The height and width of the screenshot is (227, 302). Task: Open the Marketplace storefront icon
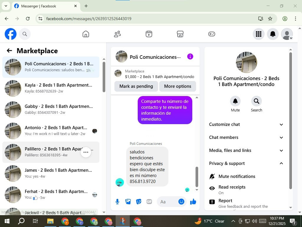click(x=180, y=34)
